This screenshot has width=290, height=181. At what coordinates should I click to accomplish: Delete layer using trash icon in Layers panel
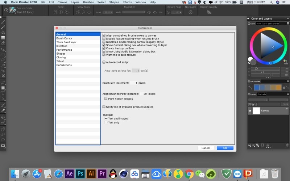(287, 145)
